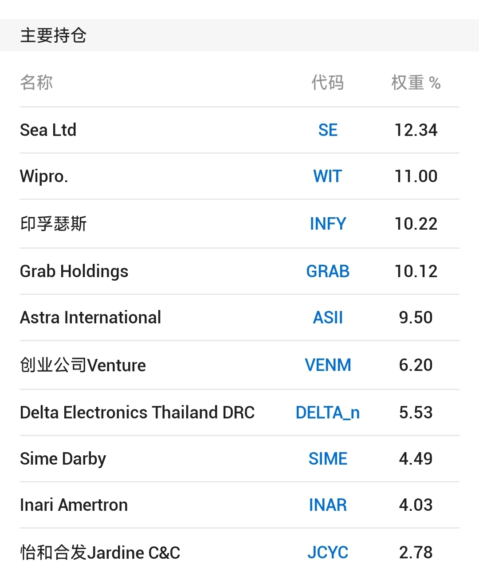Open INFY ticker for 印孚瑟斯
The width and height of the screenshot is (479, 577).
(328, 224)
